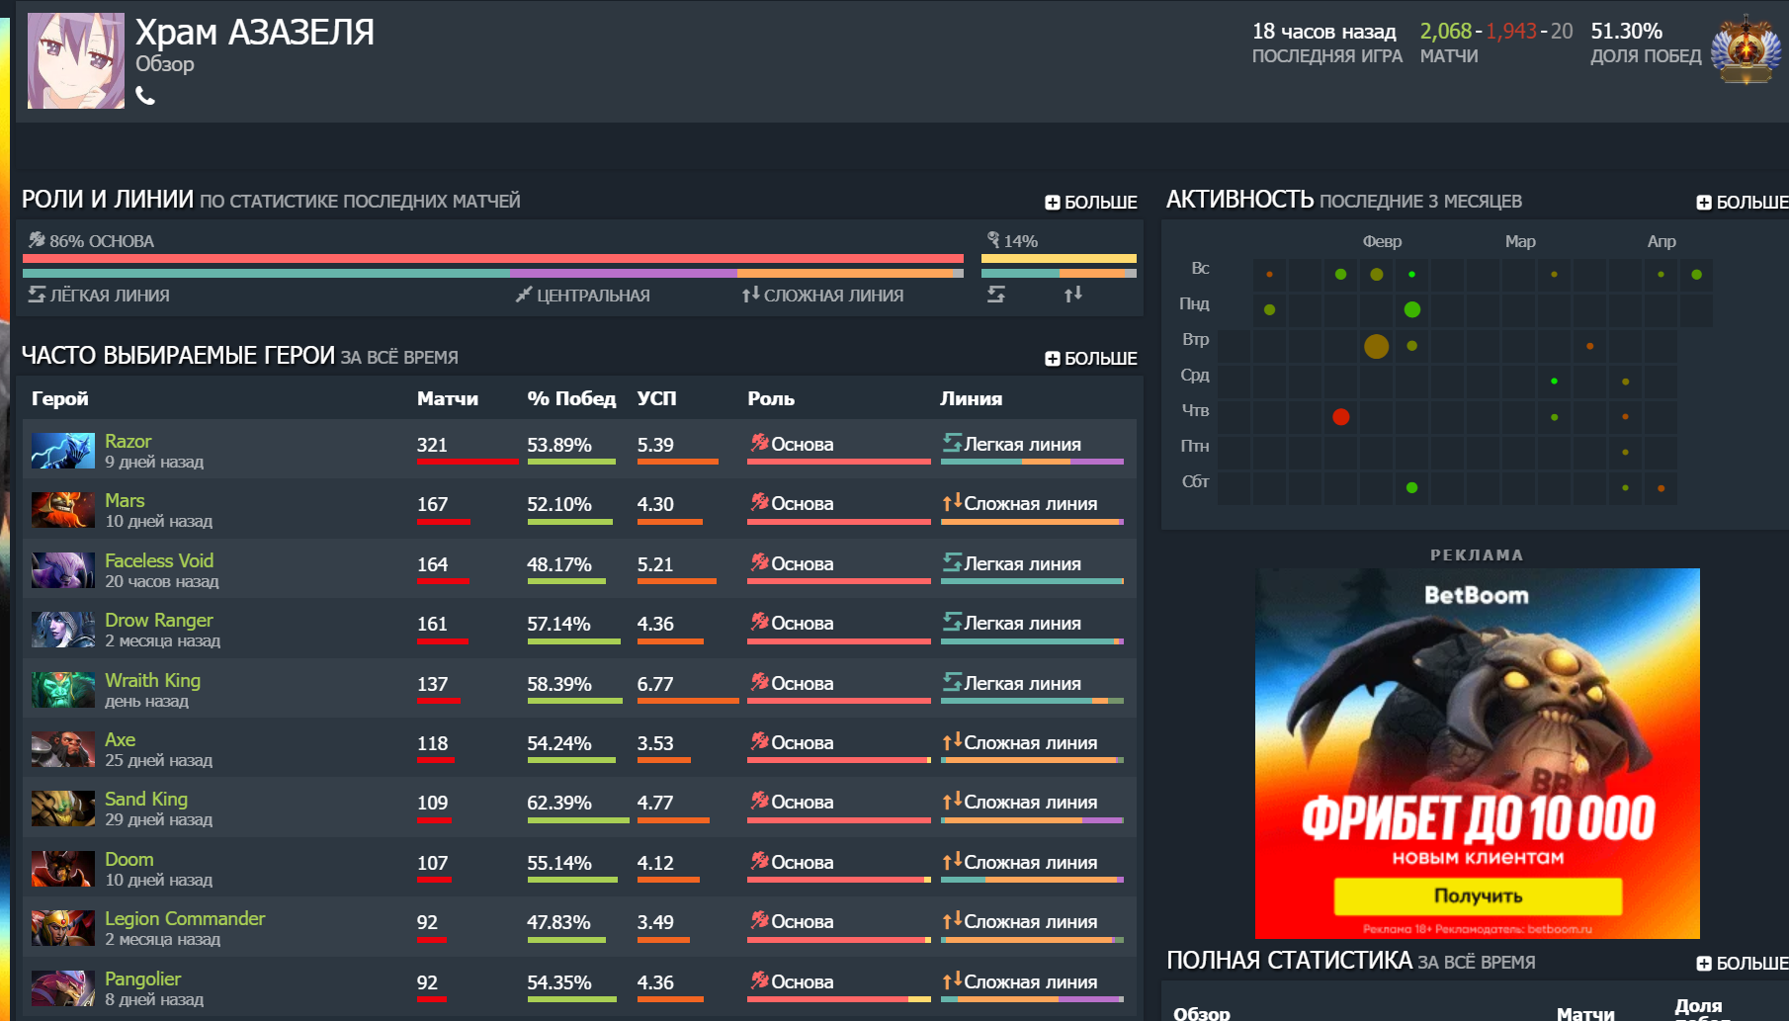Click the УСП column header
Viewport: 1789px width, 1021px height.
657,398
